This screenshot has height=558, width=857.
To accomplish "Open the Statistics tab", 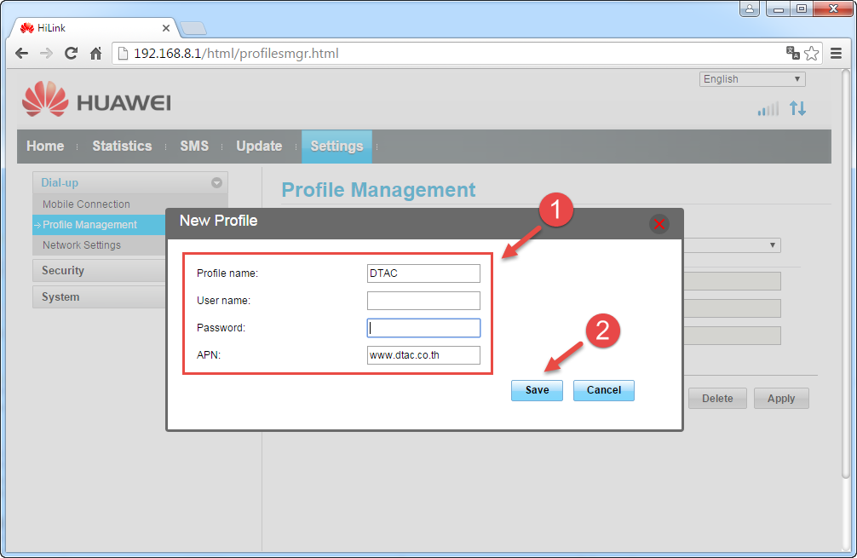I will (x=122, y=146).
